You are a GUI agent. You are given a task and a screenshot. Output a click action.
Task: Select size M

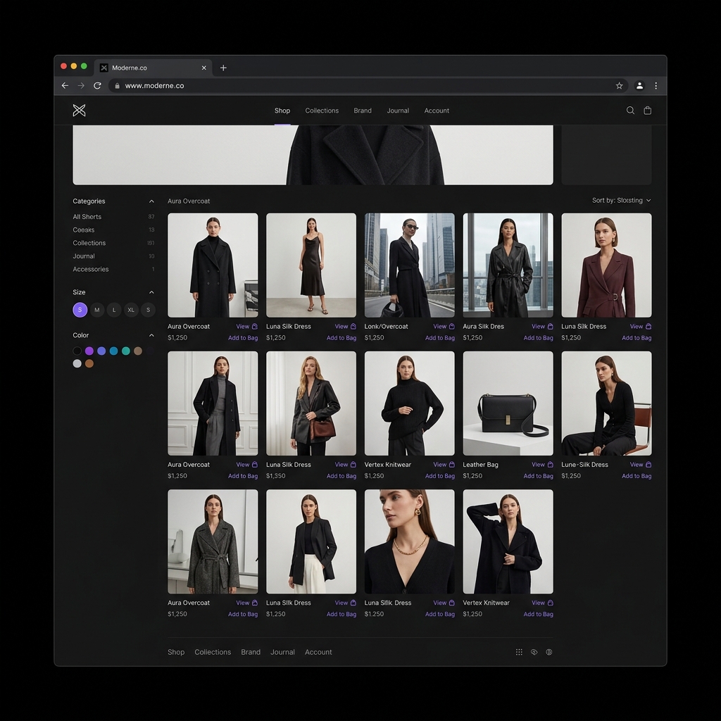coord(97,310)
